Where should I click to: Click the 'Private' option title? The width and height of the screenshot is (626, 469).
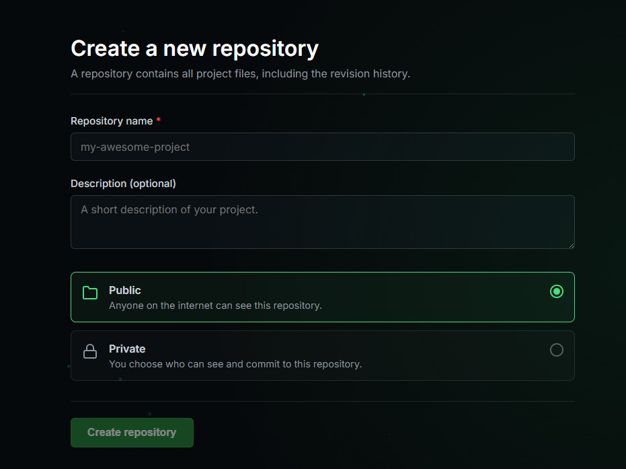tap(127, 349)
